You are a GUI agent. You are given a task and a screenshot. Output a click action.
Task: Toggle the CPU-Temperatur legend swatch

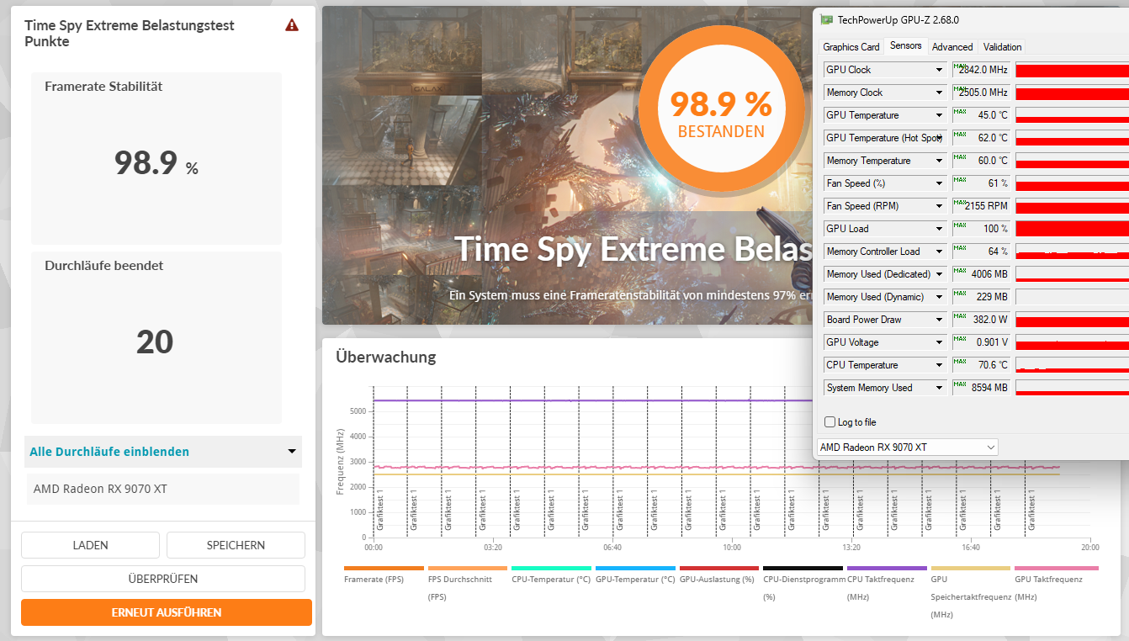(x=551, y=569)
